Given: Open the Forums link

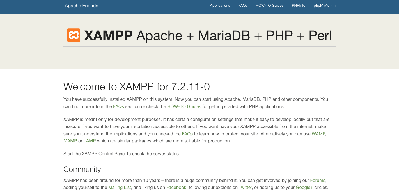Looking at the screenshot, I should tap(318, 180).
